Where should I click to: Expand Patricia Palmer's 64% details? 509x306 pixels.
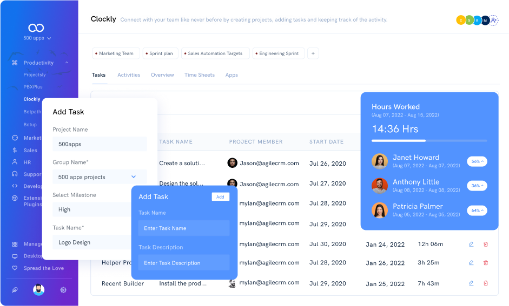477,210
